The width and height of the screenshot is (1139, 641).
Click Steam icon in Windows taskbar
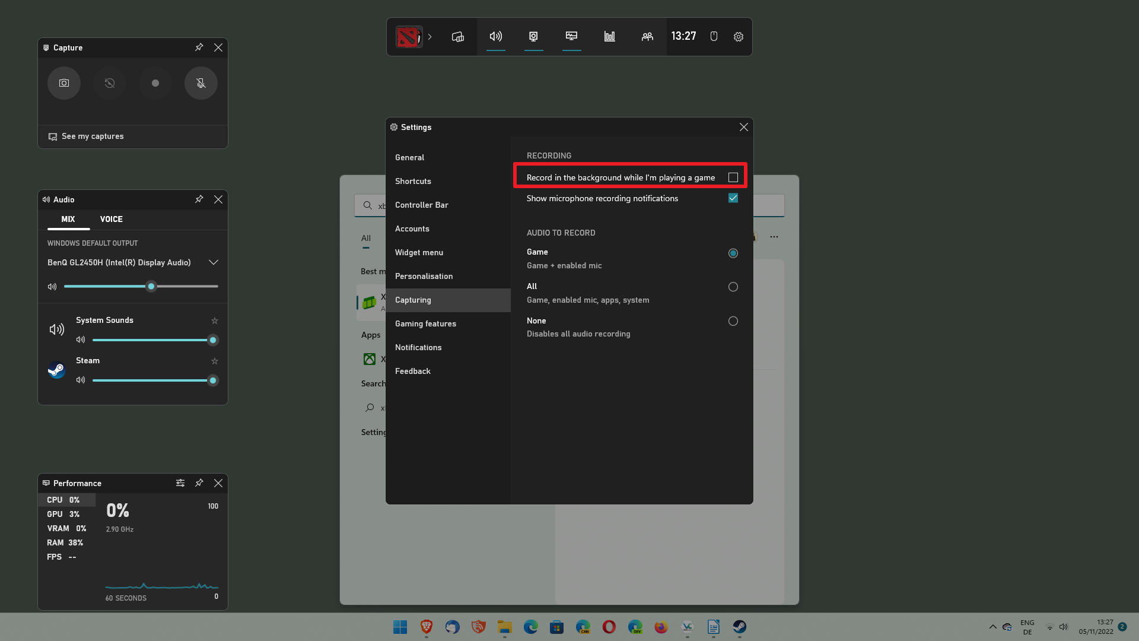(x=739, y=626)
